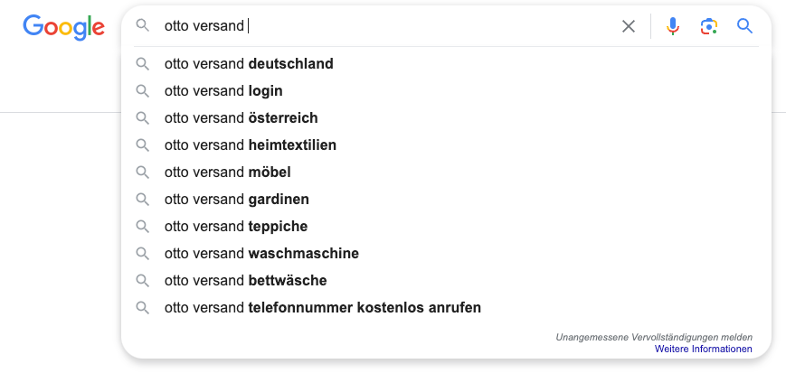Click the magnifier icon beside 'otto versand deutschland'
786x373 pixels.
pos(142,64)
